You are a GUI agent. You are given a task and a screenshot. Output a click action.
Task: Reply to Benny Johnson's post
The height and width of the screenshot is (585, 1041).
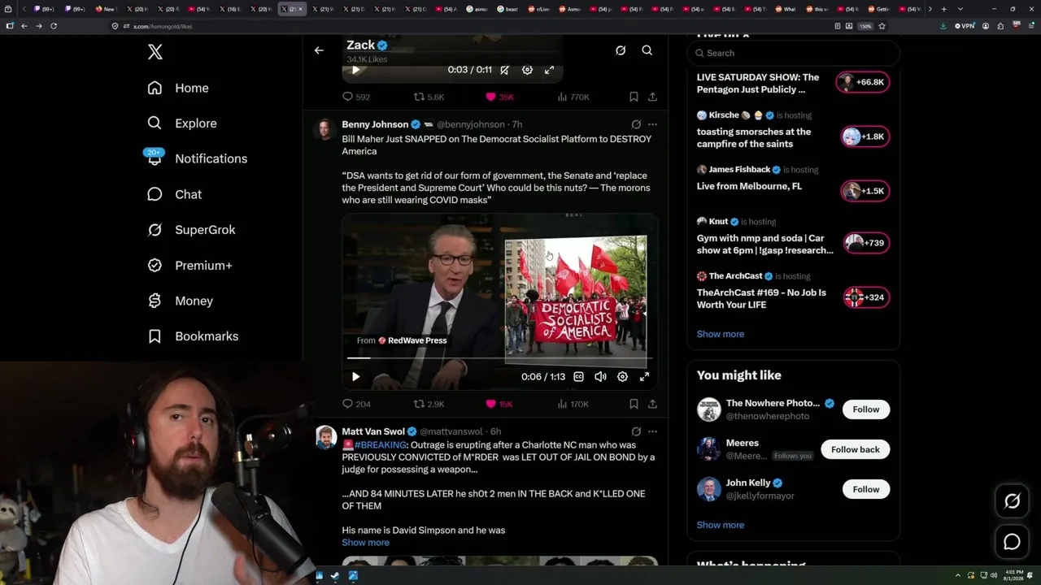tap(355, 404)
